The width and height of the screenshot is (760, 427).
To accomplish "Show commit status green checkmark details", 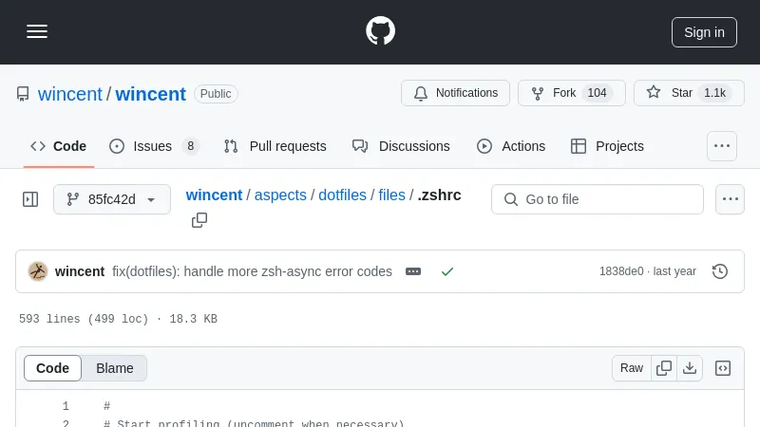I will 447,271.
